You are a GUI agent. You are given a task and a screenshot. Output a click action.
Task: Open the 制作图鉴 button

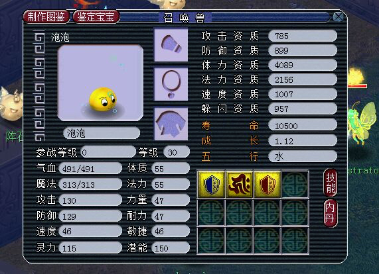46,17
